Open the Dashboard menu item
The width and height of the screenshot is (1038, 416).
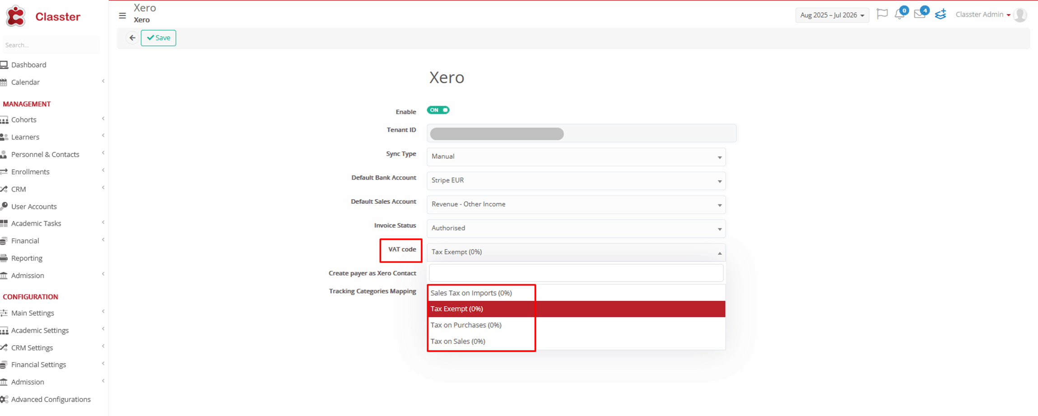pos(28,65)
